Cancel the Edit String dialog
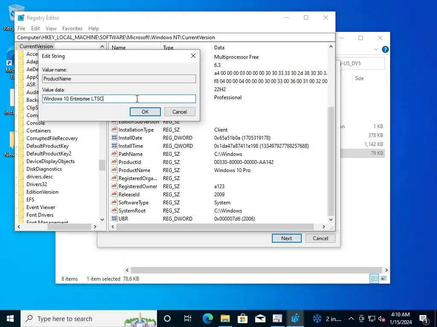Viewport: 437px width, 327px height. (x=180, y=112)
